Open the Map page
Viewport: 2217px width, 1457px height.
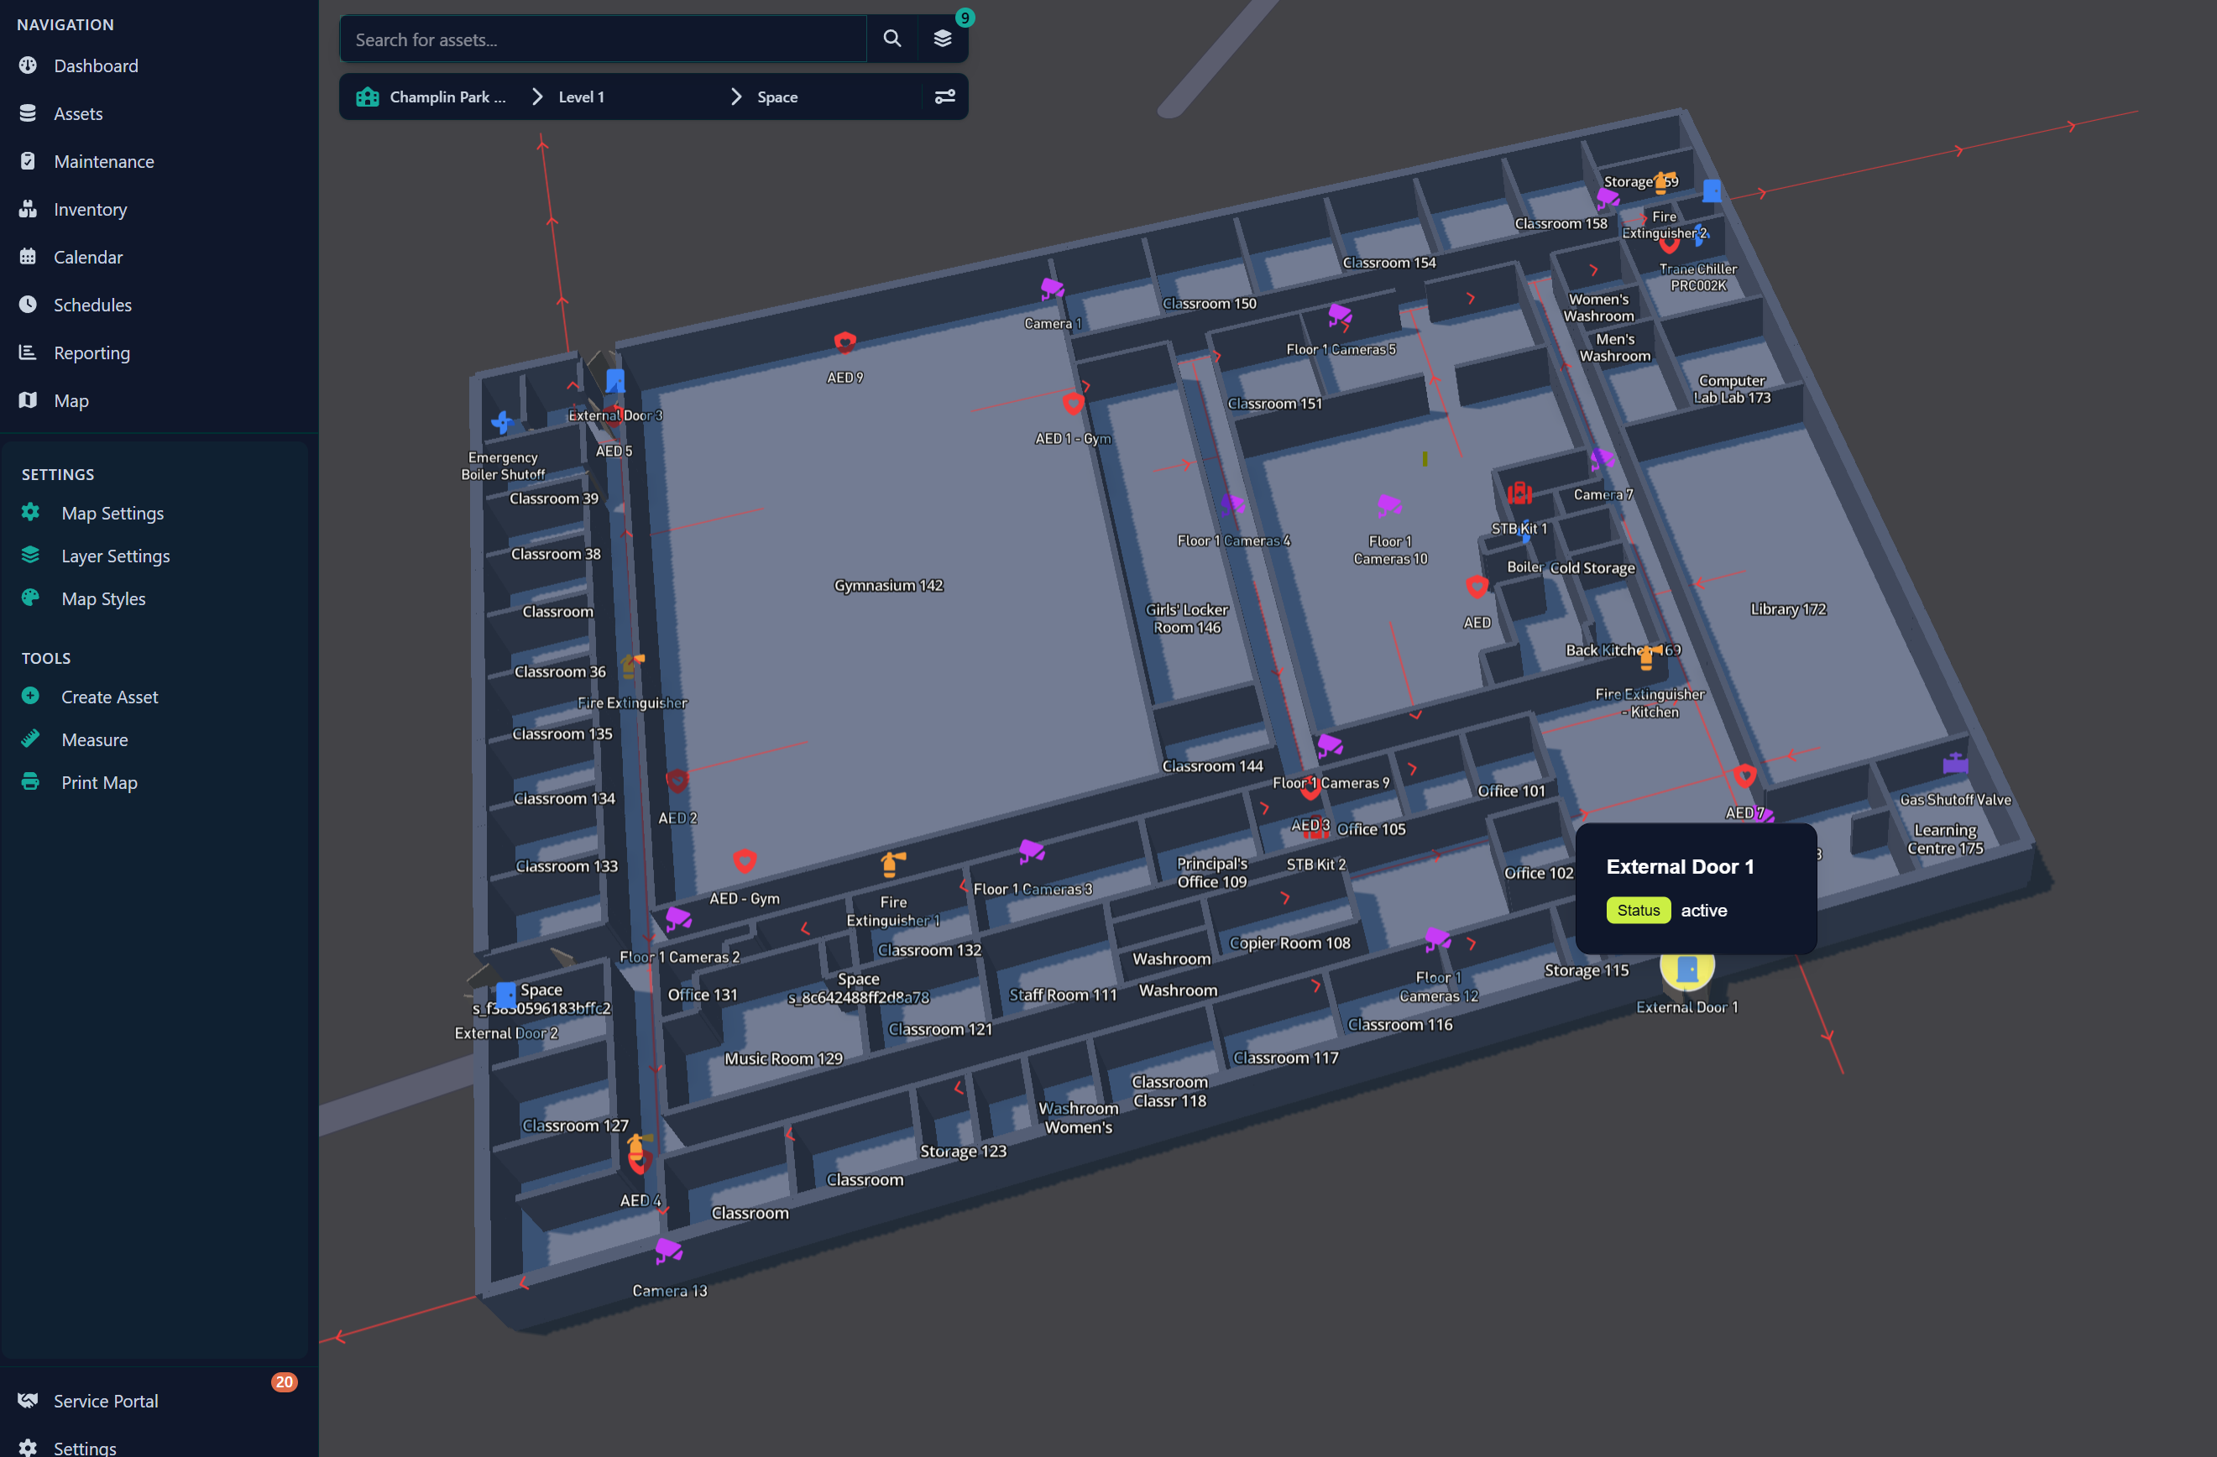coord(71,400)
